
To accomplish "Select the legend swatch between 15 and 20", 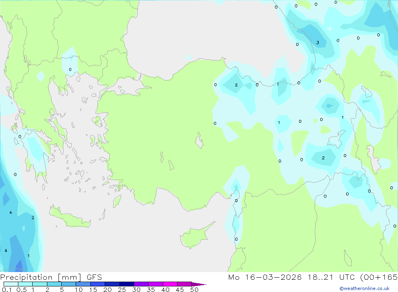I will pyautogui.click(x=98, y=284).
